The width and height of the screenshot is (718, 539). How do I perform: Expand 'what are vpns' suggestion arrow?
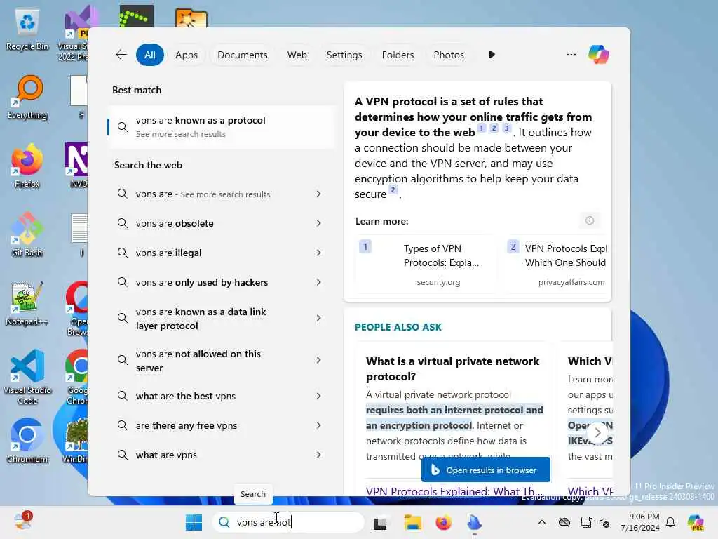click(x=319, y=455)
